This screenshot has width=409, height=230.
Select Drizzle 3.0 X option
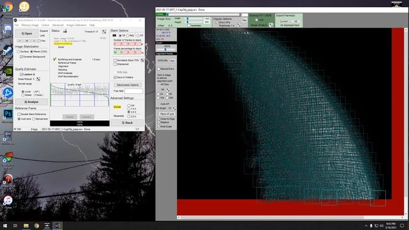pyautogui.click(x=129, y=112)
